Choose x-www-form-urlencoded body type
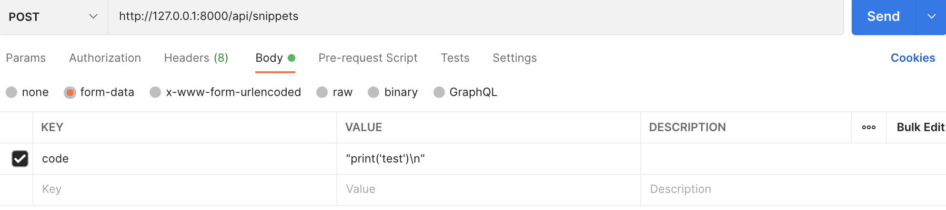 155,92
